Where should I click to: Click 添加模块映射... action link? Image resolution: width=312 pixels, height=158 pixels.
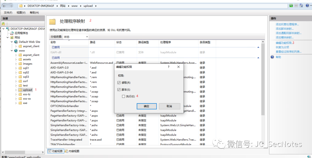(x=285, y=38)
